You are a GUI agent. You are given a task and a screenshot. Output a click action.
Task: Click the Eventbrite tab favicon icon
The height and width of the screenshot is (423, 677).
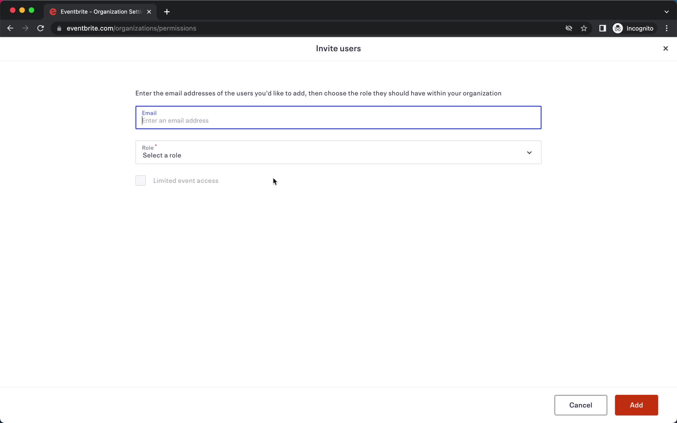[53, 11]
